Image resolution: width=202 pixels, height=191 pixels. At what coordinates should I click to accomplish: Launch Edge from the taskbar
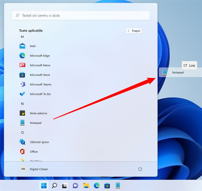[x=97, y=186]
